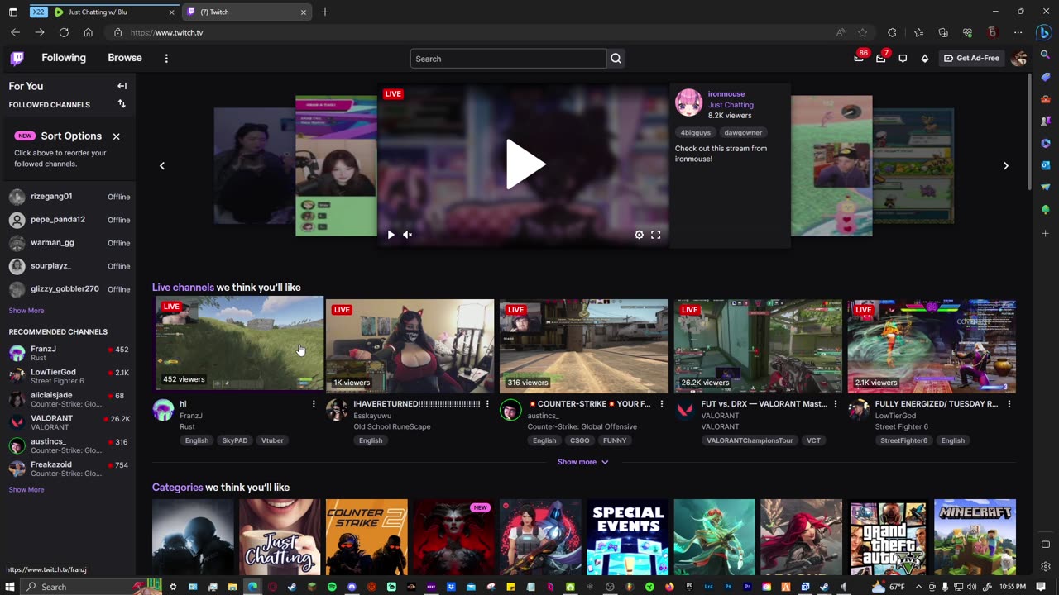Image resolution: width=1059 pixels, height=595 pixels.
Task: Open the Special Events category cover
Action: [627, 537]
